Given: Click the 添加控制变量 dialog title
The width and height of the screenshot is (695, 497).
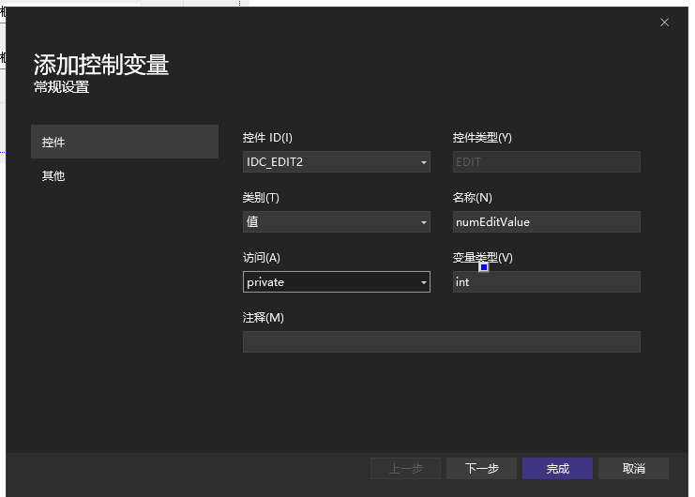Looking at the screenshot, I should click(101, 65).
